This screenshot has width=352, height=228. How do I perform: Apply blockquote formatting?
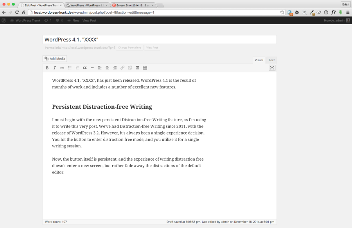click(x=85, y=68)
